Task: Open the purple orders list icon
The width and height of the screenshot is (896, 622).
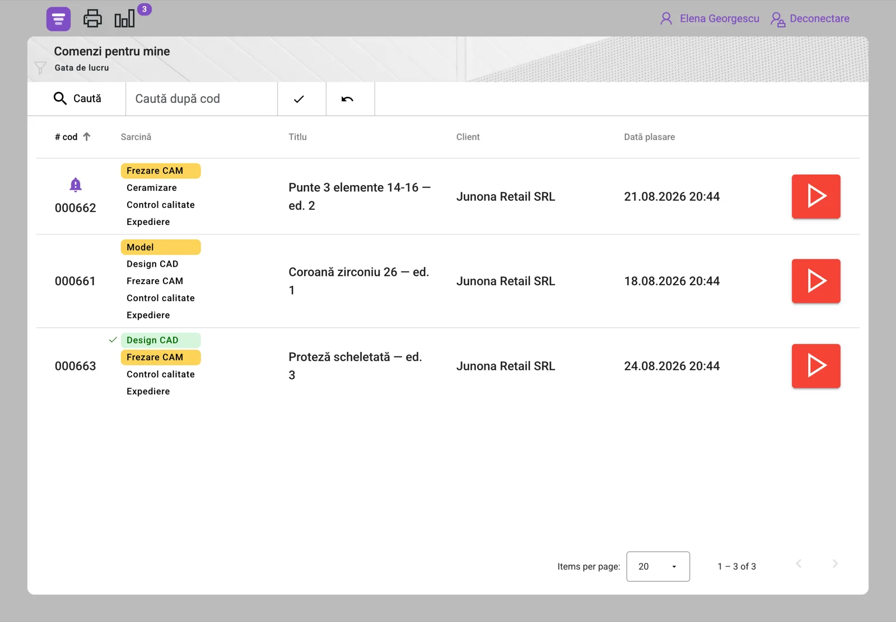Action: pos(58,19)
